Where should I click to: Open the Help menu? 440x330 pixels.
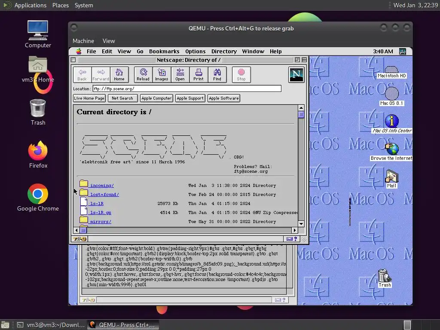point(275,52)
